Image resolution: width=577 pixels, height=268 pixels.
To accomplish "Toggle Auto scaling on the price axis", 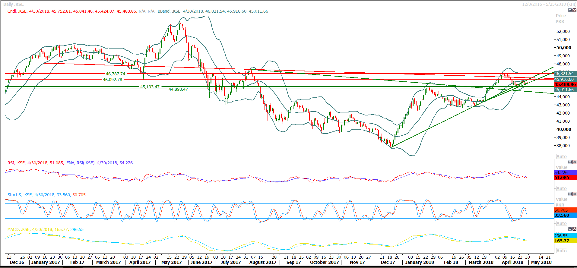I will (x=561, y=156).
